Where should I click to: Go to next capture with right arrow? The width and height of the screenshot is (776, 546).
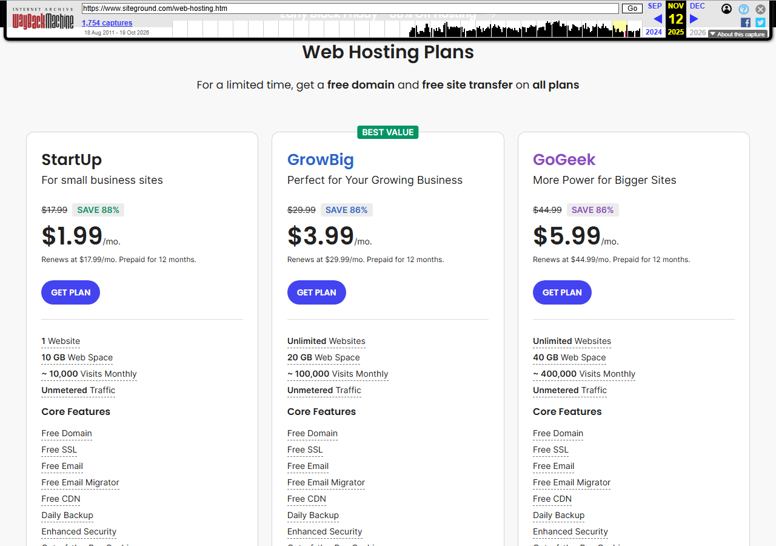coord(694,19)
